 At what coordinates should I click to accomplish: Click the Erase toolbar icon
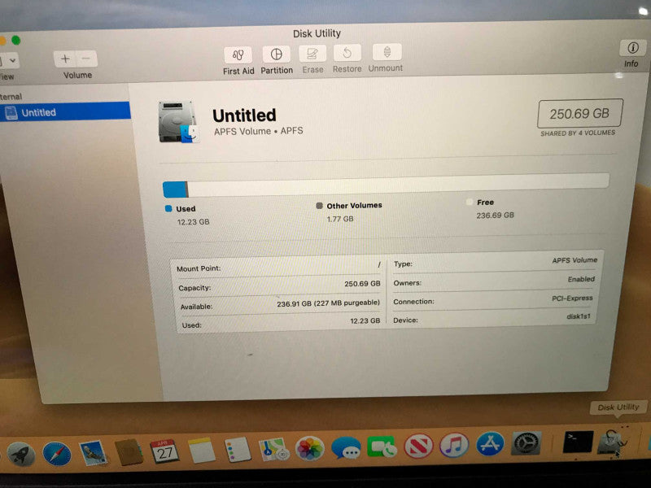312,54
